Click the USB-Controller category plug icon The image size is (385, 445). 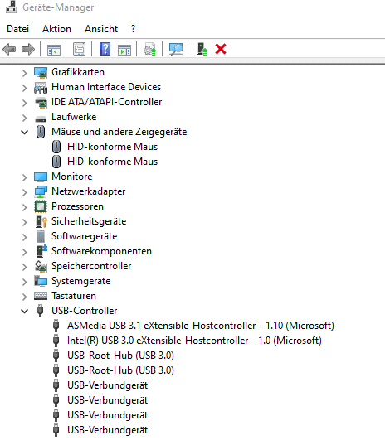coord(41,311)
